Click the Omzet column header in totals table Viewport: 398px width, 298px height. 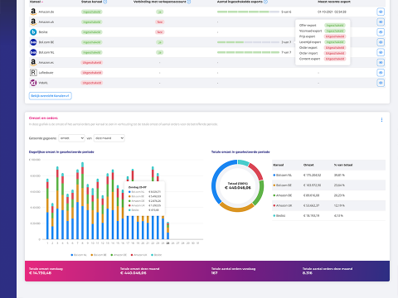coord(308,165)
